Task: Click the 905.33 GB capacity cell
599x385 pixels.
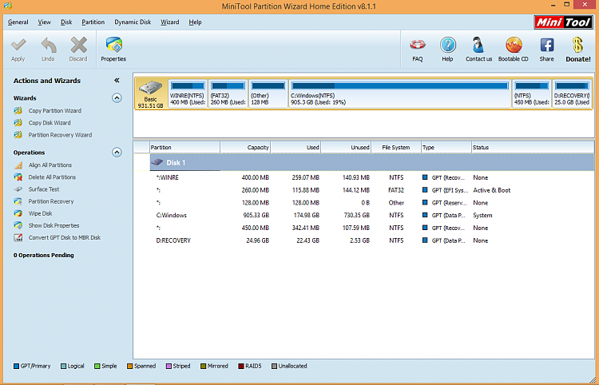Action: tap(256, 216)
